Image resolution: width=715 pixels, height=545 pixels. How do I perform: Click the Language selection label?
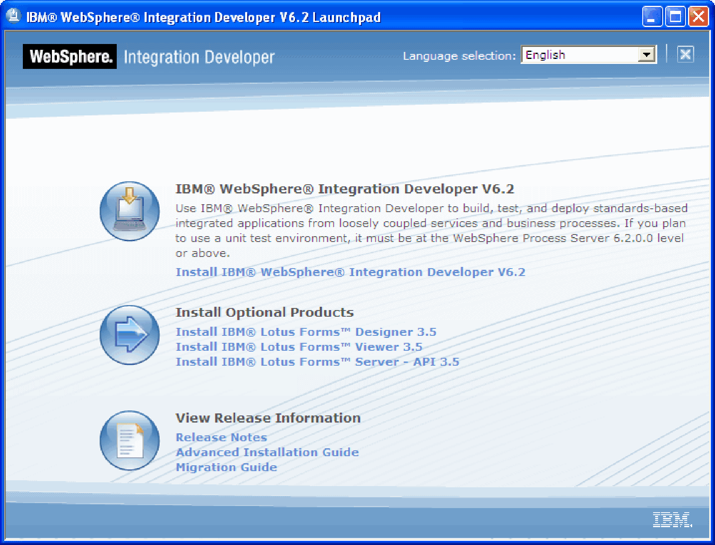(x=459, y=56)
